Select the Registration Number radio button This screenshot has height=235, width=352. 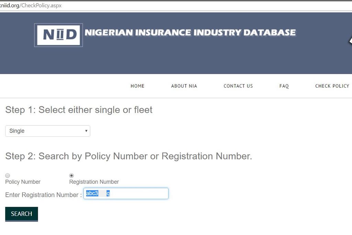[x=71, y=175]
